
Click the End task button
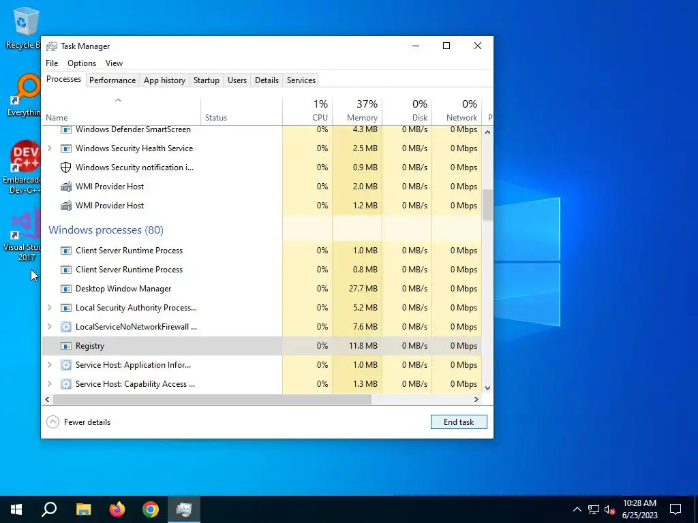459,422
